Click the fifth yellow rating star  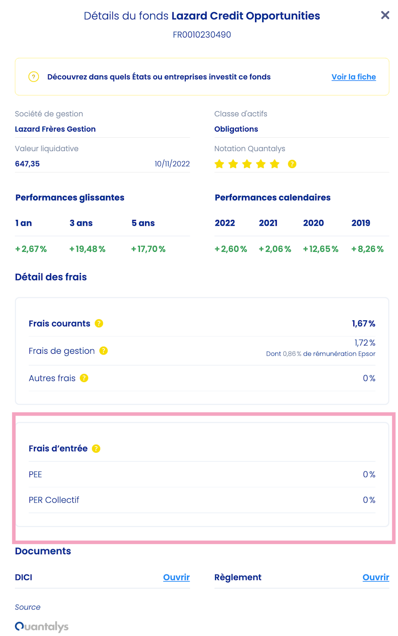[x=274, y=164]
